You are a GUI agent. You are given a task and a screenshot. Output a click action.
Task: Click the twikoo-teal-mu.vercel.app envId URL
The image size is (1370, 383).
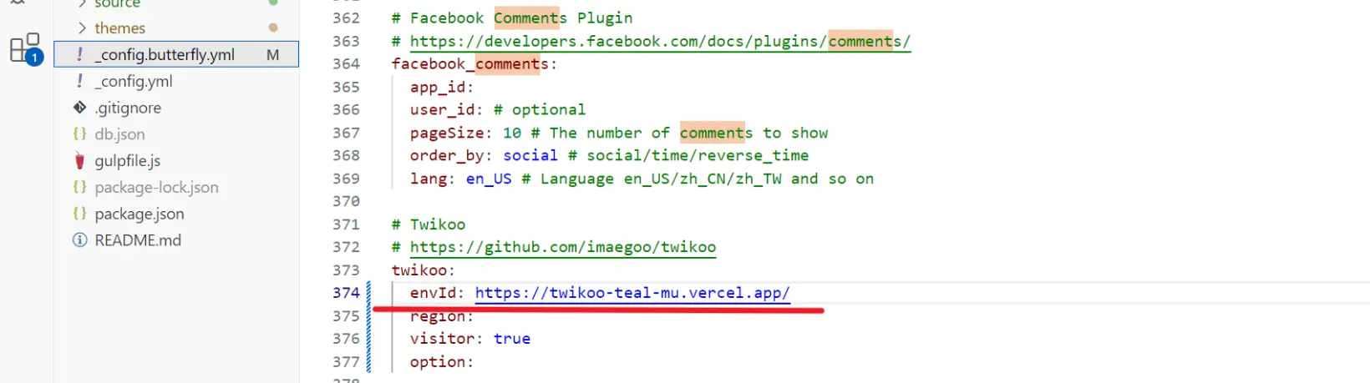click(x=632, y=293)
